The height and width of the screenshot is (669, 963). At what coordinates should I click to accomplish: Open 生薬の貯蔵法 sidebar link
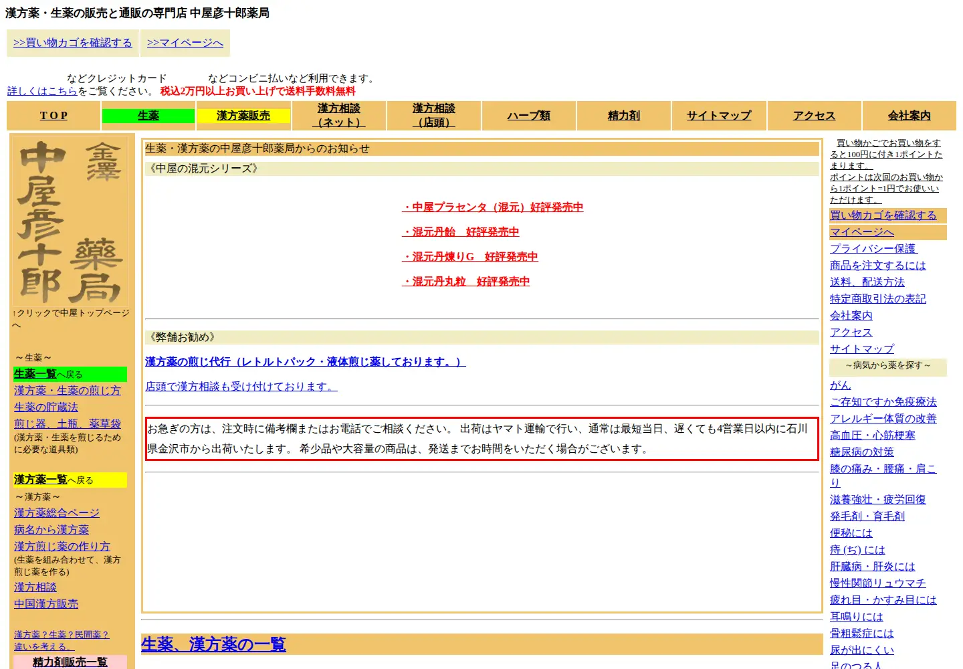coord(46,407)
